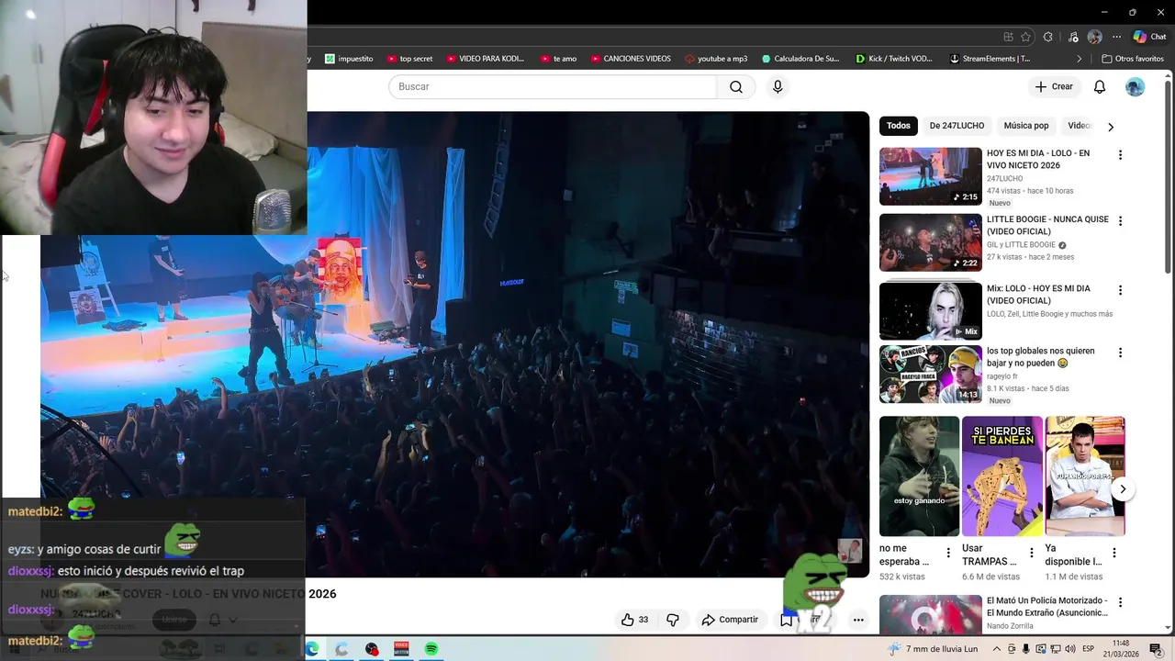Open Mix LOLO playlist thumbnail

click(x=931, y=311)
